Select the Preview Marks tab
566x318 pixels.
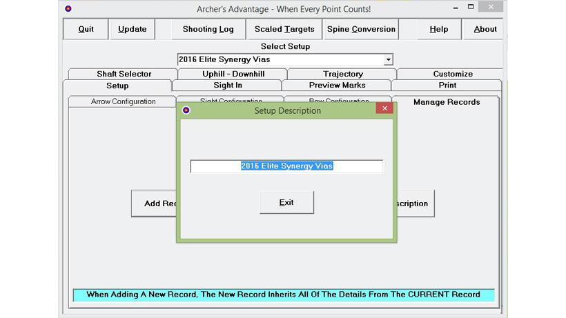(x=337, y=86)
